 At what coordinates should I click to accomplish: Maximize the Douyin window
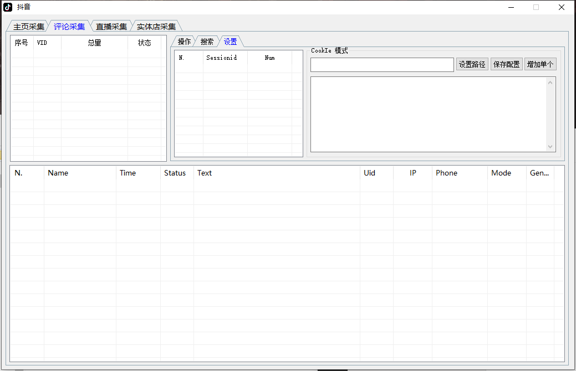[x=536, y=7]
